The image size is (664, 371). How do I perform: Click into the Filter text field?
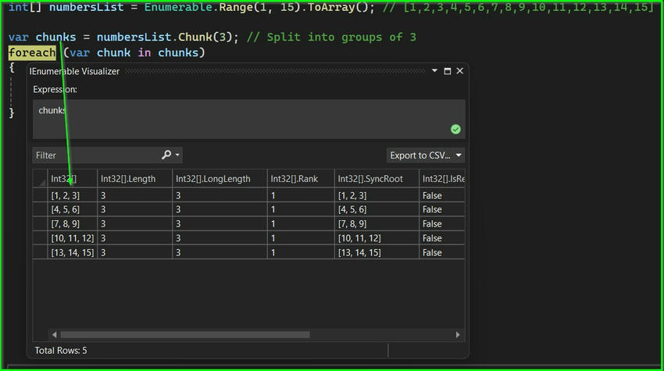pos(97,155)
